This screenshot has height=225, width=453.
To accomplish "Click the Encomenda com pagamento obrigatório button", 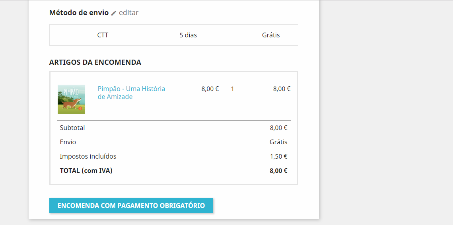I will [x=131, y=206].
